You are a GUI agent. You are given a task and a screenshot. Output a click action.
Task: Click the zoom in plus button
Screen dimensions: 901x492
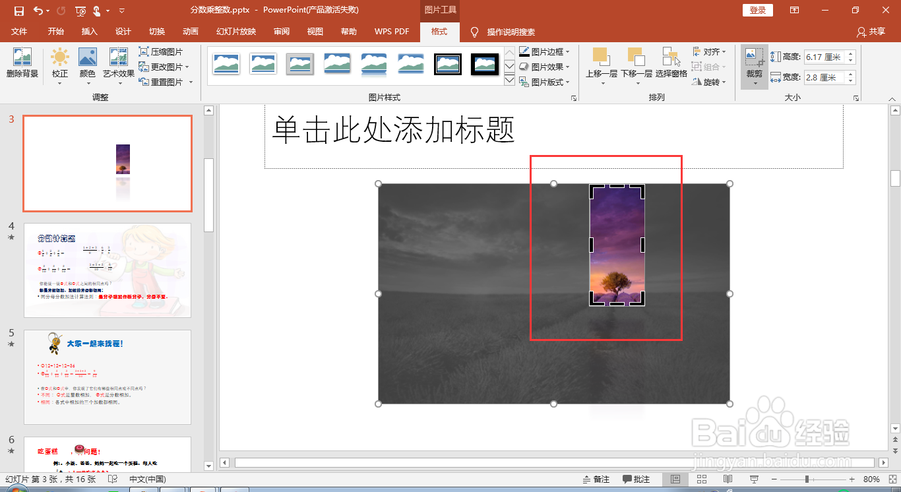[x=852, y=479]
